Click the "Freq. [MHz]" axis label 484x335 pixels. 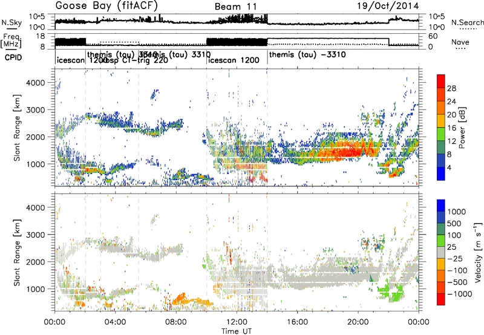[11, 41]
